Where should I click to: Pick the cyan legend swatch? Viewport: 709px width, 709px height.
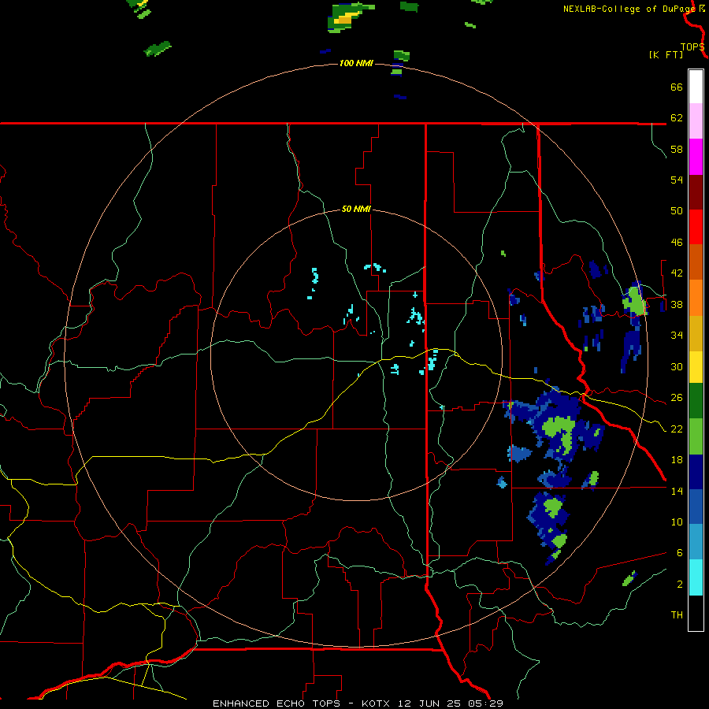tap(696, 577)
